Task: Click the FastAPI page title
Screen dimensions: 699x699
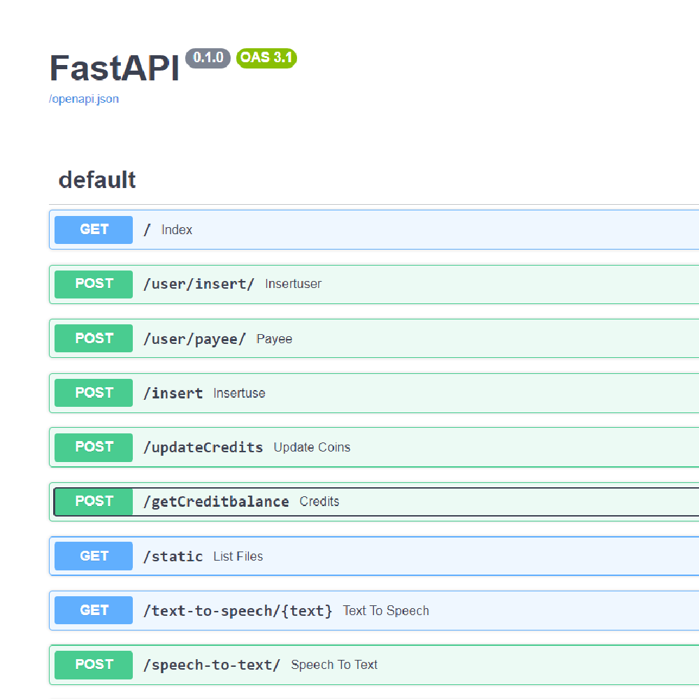Action: coord(114,69)
